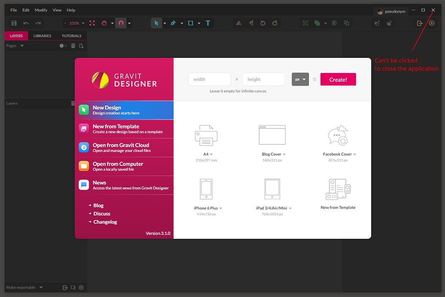Click the send-to-back arrange icon
Viewport: 445px width, 297px height.
pos(389,23)
